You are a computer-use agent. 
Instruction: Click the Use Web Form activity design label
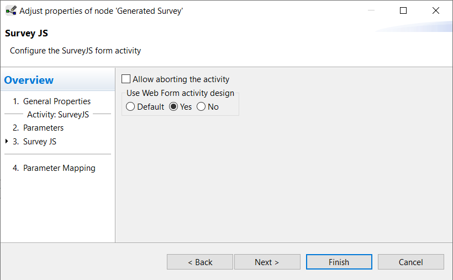point(180,93)
